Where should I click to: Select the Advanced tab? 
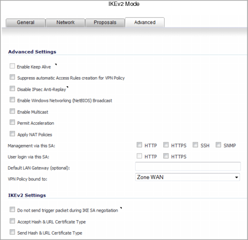[x=145, y=22]
